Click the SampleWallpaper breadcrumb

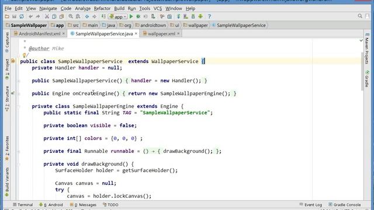[26, 25]
